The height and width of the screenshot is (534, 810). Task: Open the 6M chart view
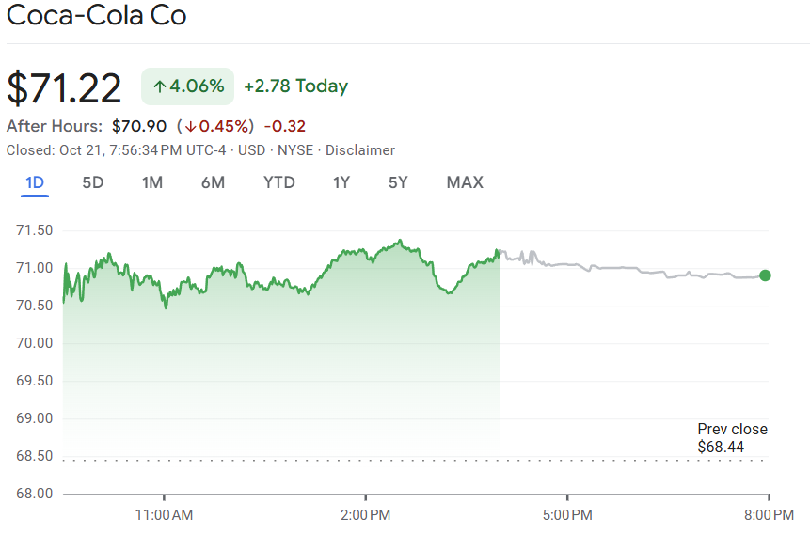click(x=213, y=182)
